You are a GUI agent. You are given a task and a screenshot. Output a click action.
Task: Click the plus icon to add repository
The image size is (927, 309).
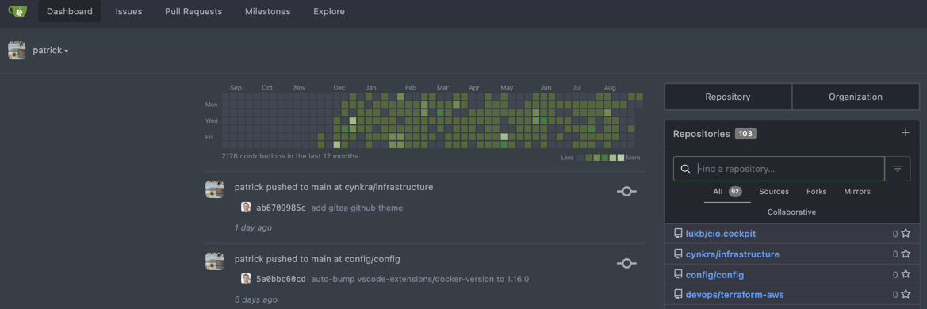pos(905,133)
